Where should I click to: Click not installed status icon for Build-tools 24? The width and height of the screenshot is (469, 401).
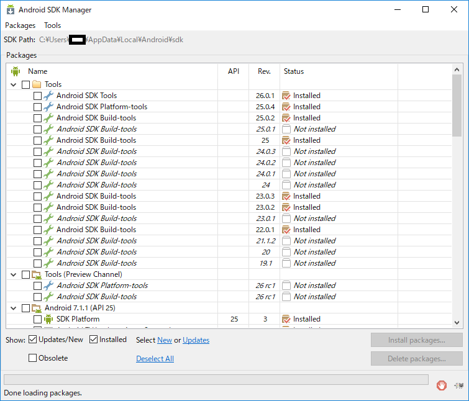pyautogui.click(x=286, y=185)
